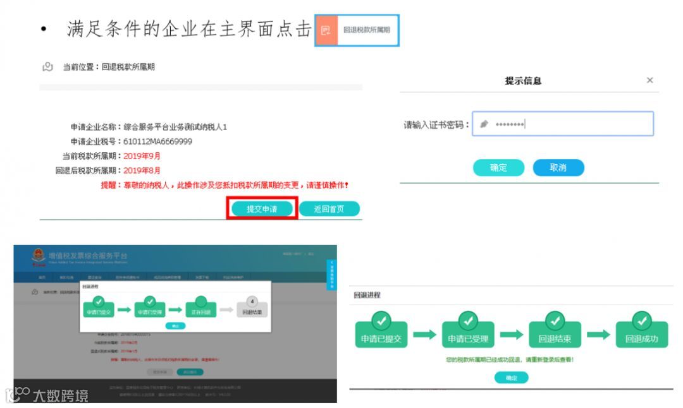The height and width of the screenshot is (408, 683).
Task: Click the teal 返回首页 button on dimmed page
Action: click(x=190, y=372)
